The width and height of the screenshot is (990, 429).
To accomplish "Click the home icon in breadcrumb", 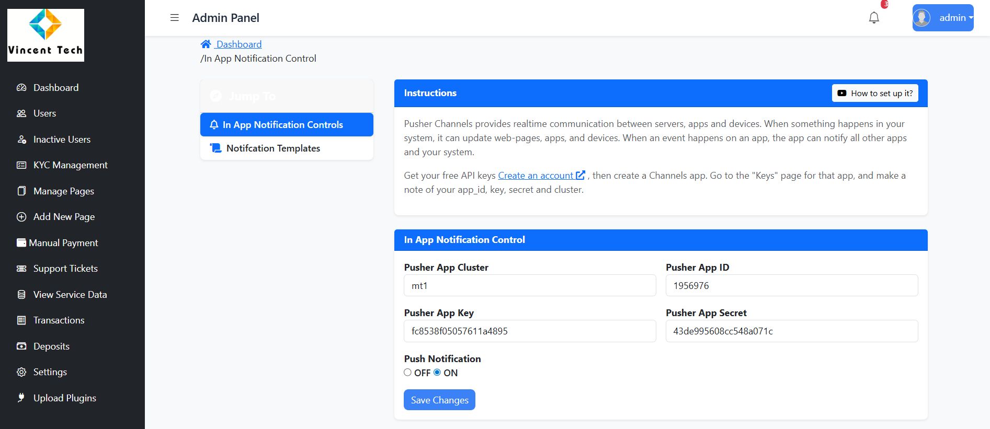I will (206, 44).
